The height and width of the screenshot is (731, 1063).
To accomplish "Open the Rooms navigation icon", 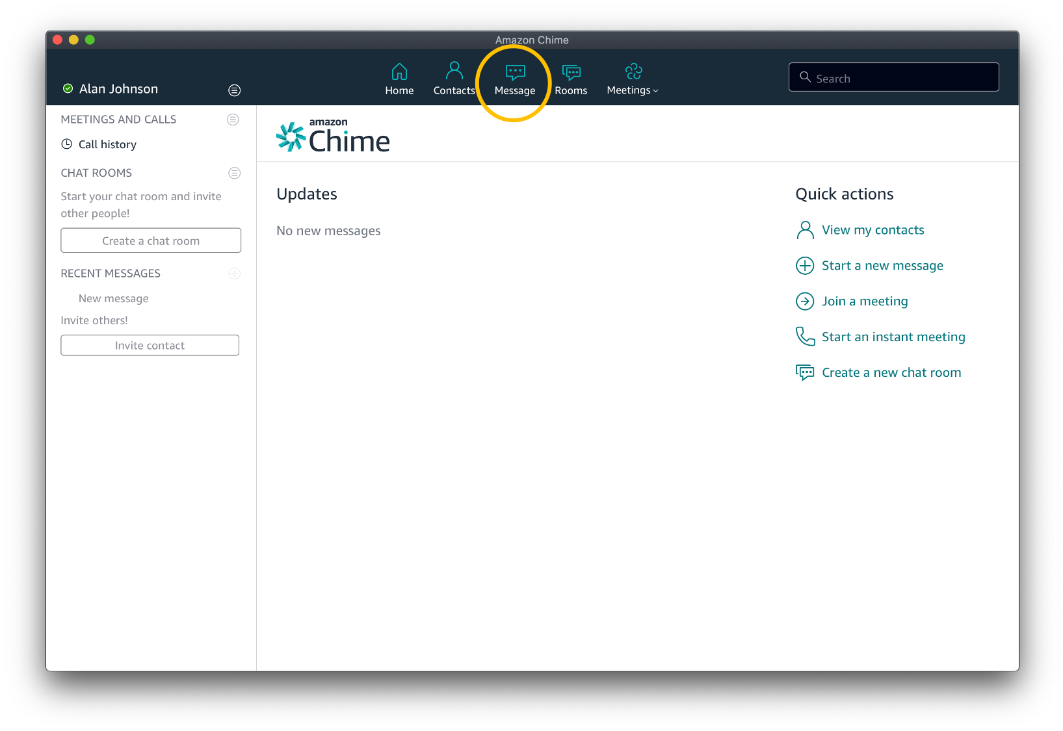I will pyautogui.click(x=571, y=72).
